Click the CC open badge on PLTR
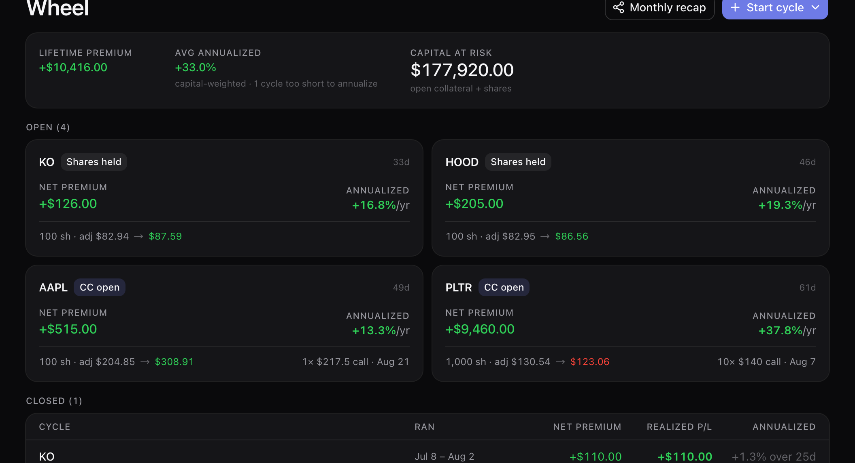Screen dimensions: 855x463 [504, 287]
